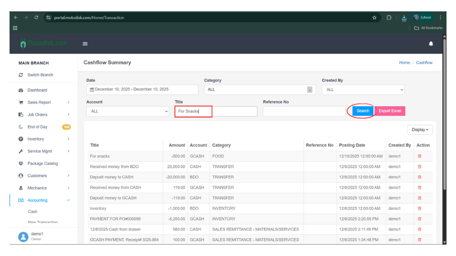Click the Reference No input field
The width and height of the screenshot is (456, 256).
click(x=304, y=111)
